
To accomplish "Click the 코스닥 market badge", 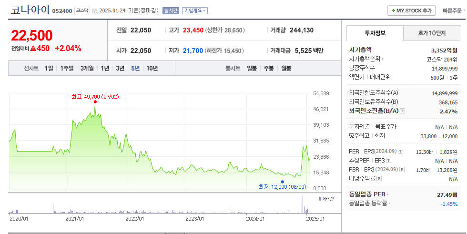I will click(82, 10).
